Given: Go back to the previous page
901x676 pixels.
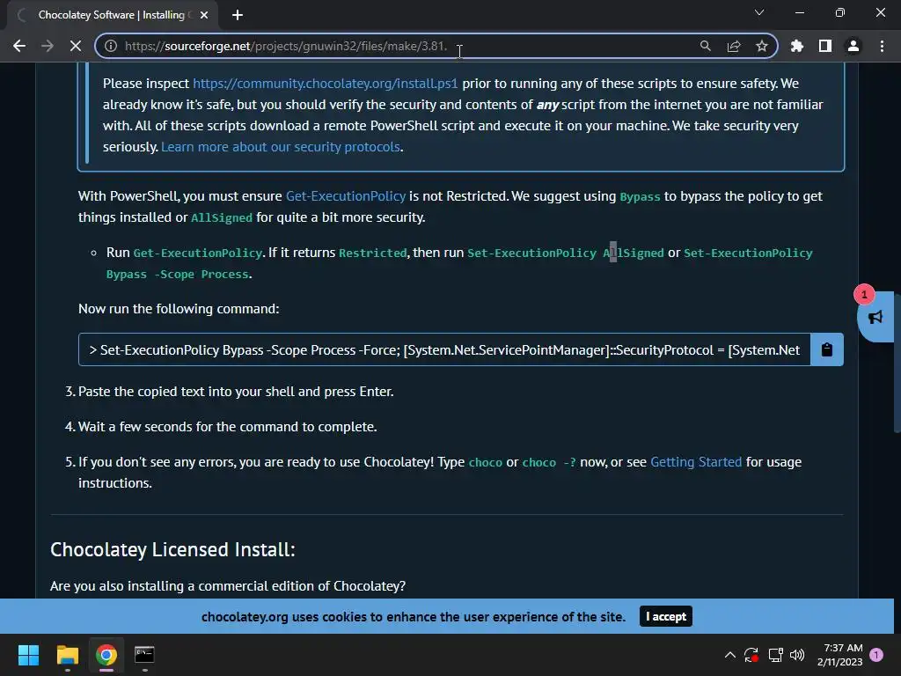Looking at the screenshot, I should 19,46.
